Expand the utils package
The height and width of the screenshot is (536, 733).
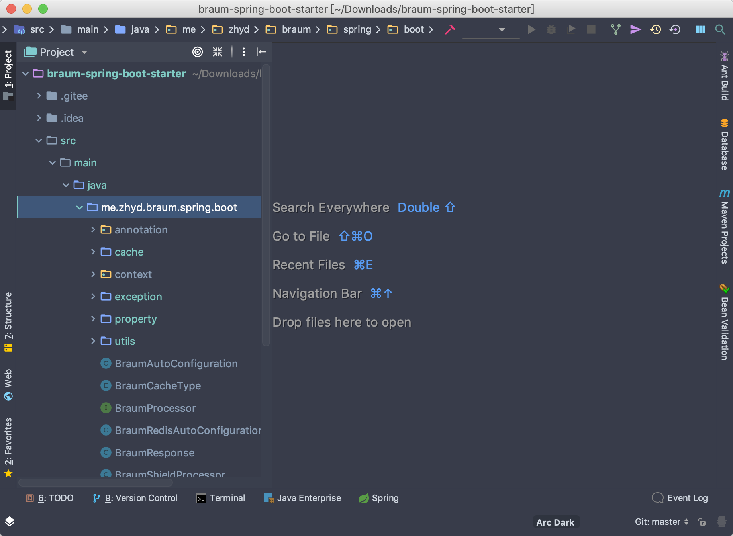point(93,341)
